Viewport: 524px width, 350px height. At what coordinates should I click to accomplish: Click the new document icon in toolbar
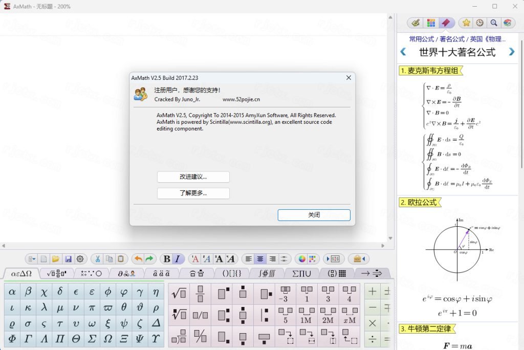click(x=43, y=259)
